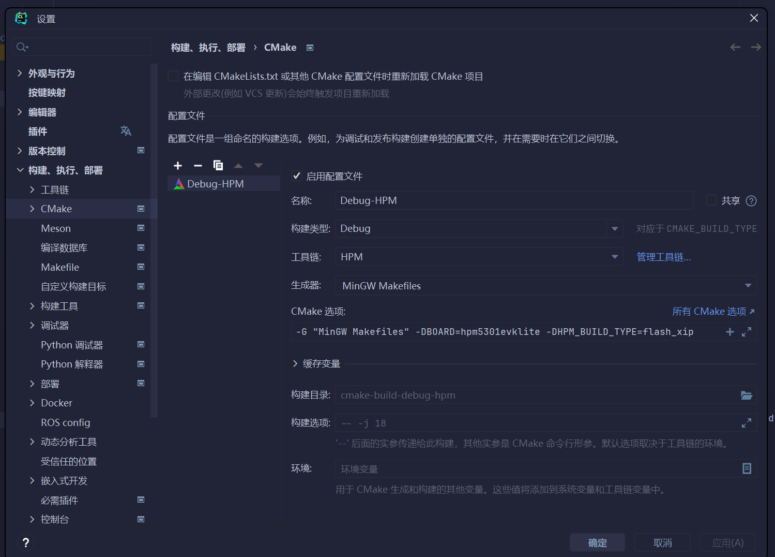Select Meson in the settings tree

pyautogui.click(x=56, y=228)
